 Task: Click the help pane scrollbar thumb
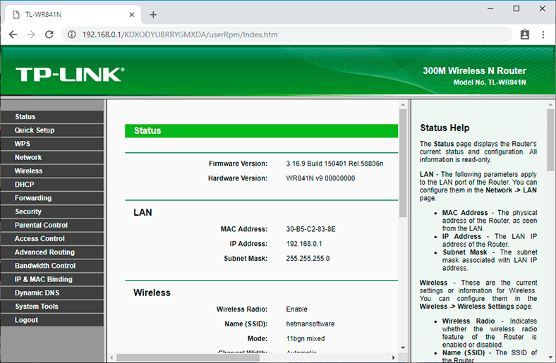[550, 140]
